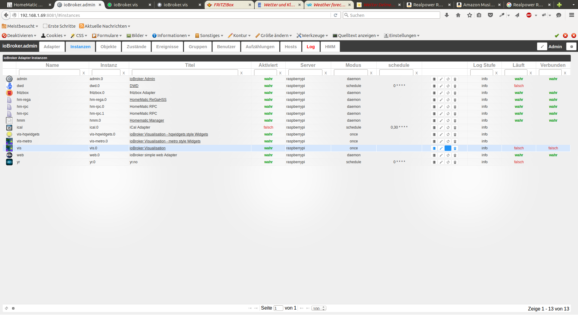Open the CSS dropdown menu
The height and width of the screenshot is (318, 578).
pyautogui.click(x=79, y=36)
